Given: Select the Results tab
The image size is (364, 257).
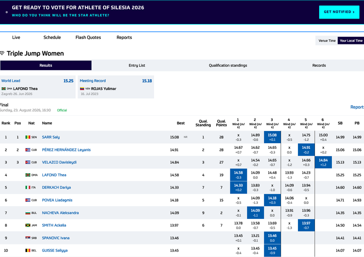Looking at the screenshot, I should [x=46, y=66].
